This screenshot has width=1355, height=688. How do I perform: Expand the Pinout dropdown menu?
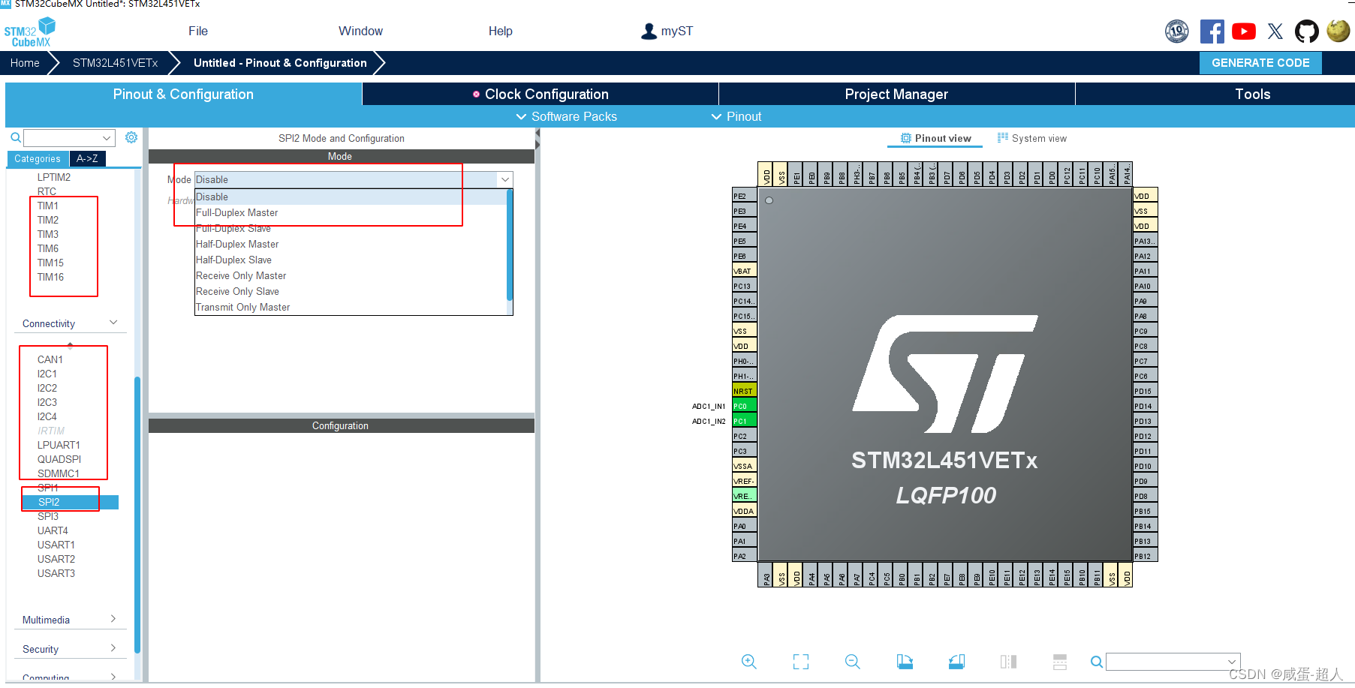(736, 116)
